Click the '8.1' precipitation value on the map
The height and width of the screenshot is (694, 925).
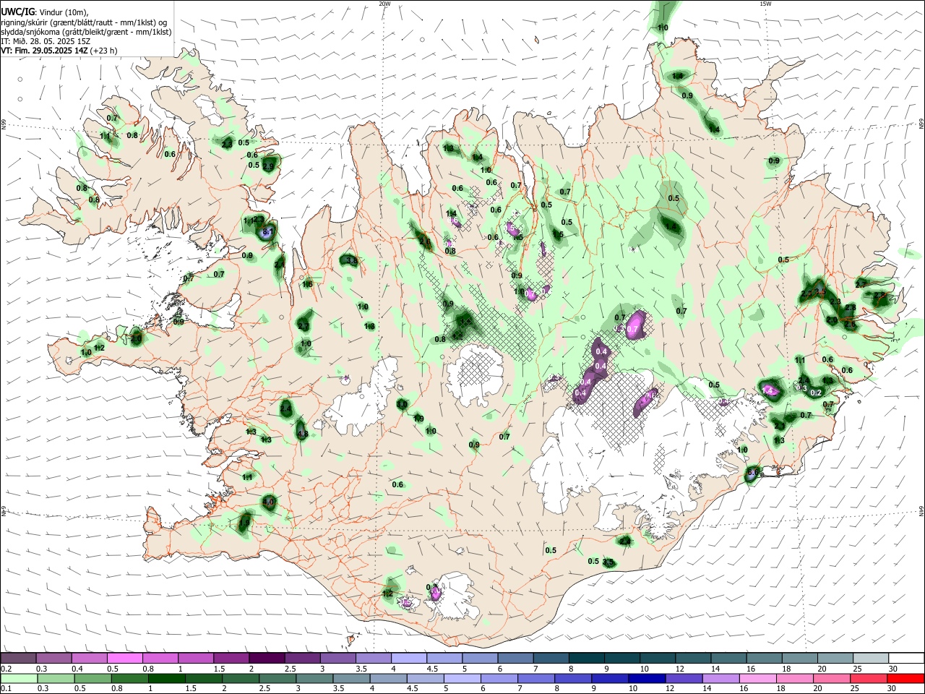pos(267,232)
